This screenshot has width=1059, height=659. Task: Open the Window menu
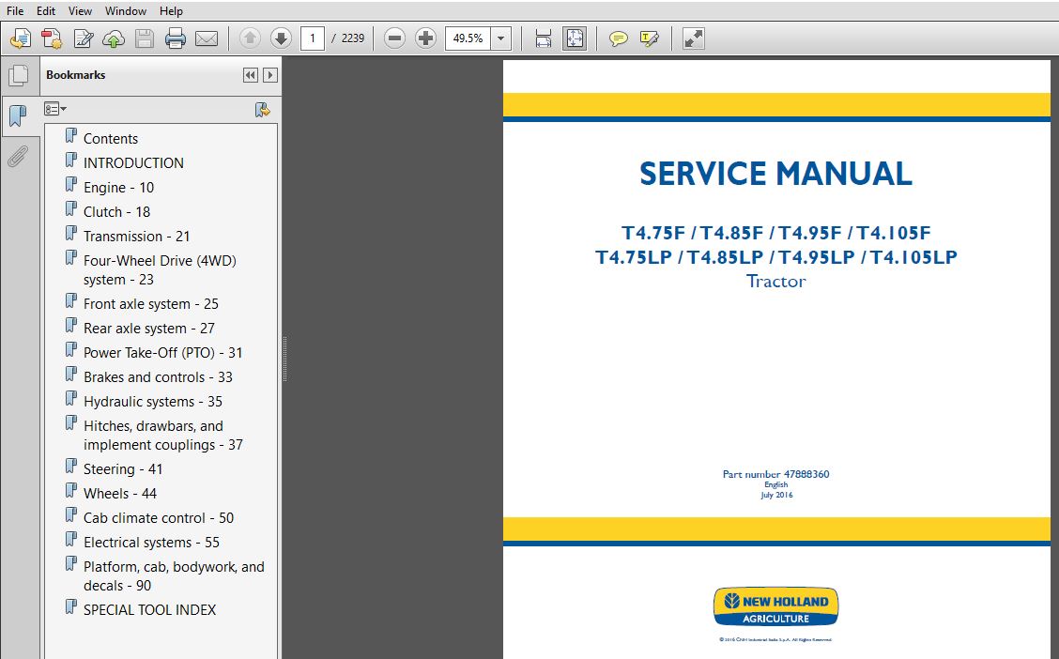126,11
